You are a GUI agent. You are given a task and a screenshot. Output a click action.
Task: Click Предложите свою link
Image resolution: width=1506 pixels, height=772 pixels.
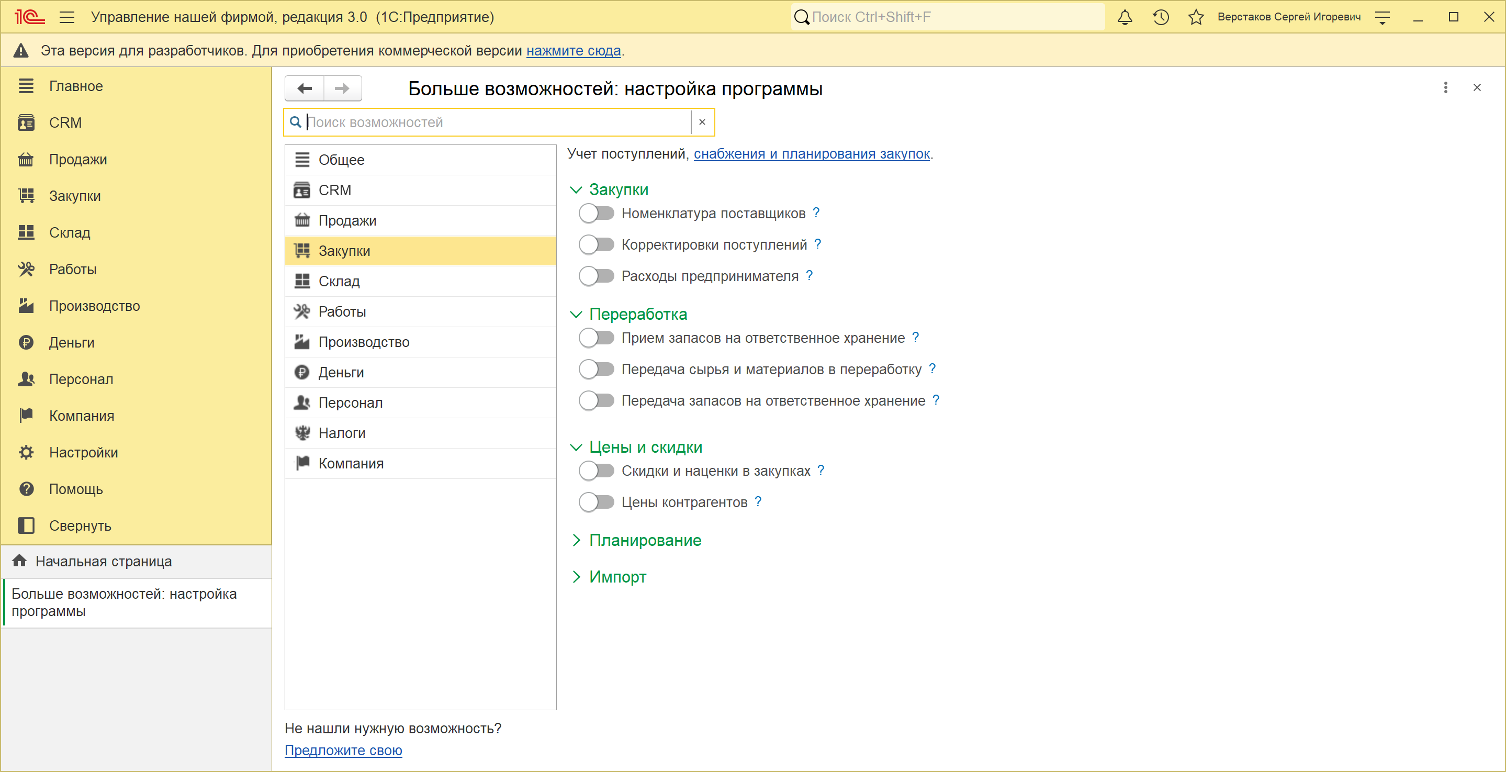click(x=343, y=750)
